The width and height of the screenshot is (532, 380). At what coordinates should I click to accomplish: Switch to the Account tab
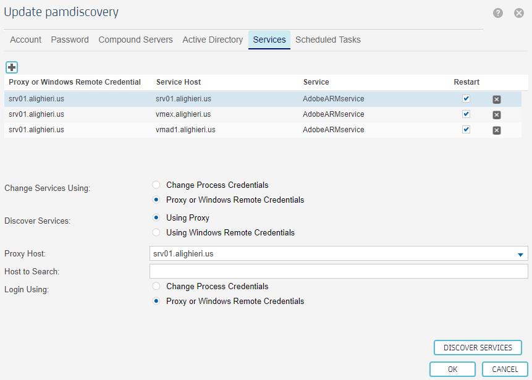coord(25,40)
